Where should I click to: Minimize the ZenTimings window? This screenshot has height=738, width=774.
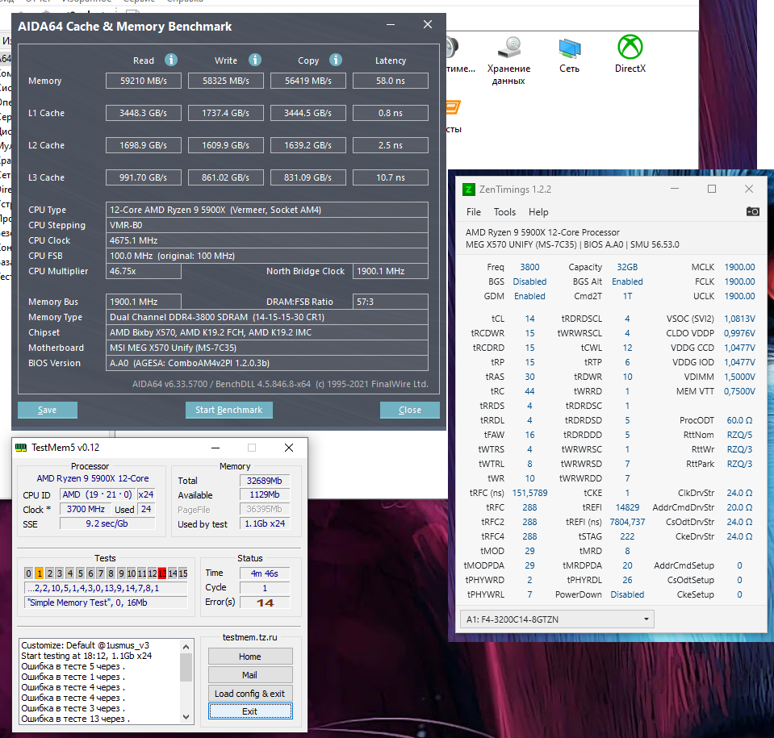(675, 189)
